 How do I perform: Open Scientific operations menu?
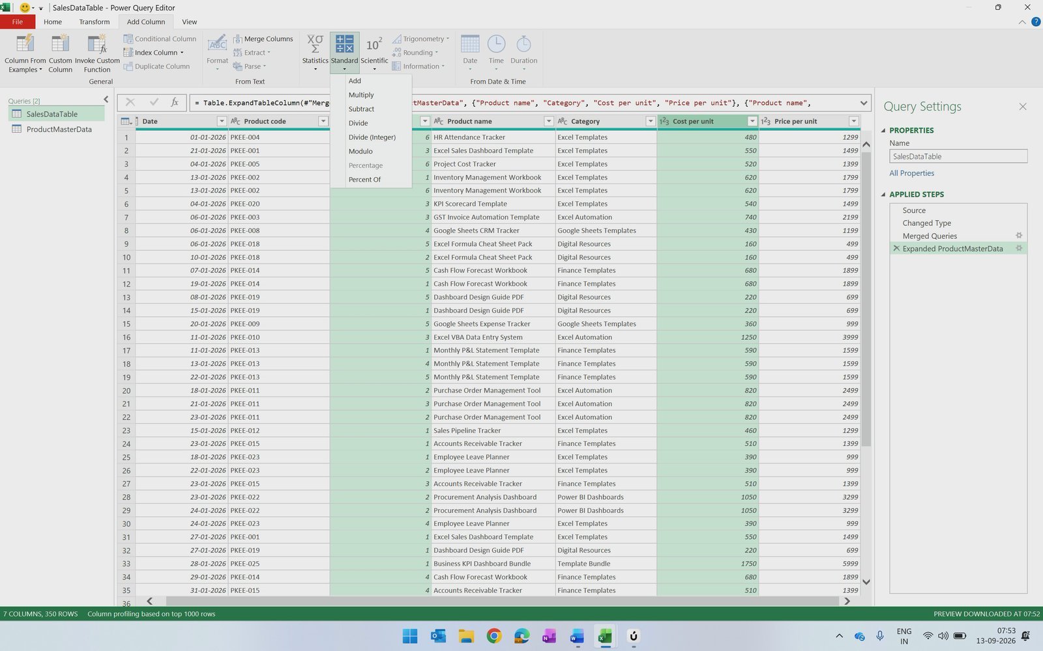[374, 53]
